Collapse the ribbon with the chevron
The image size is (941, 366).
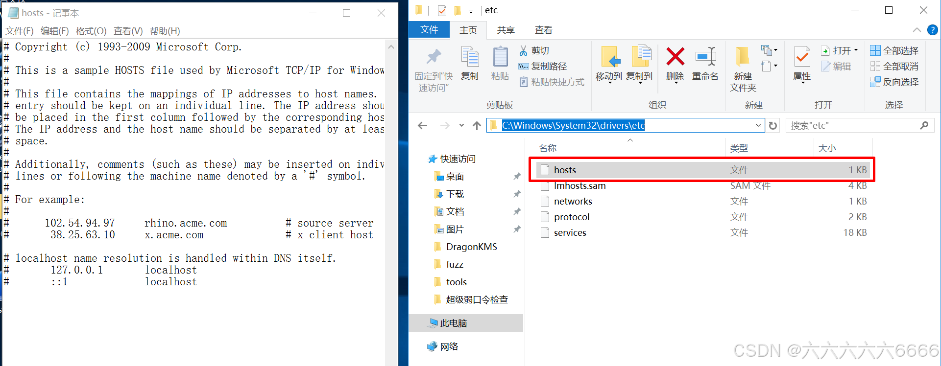point(917,30)
